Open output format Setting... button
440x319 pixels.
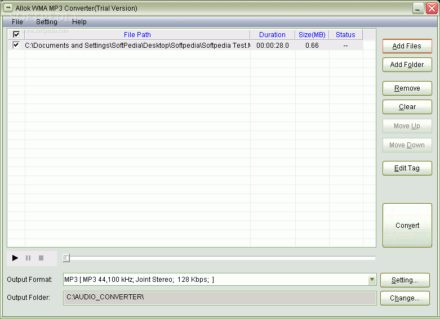point(405,280)
